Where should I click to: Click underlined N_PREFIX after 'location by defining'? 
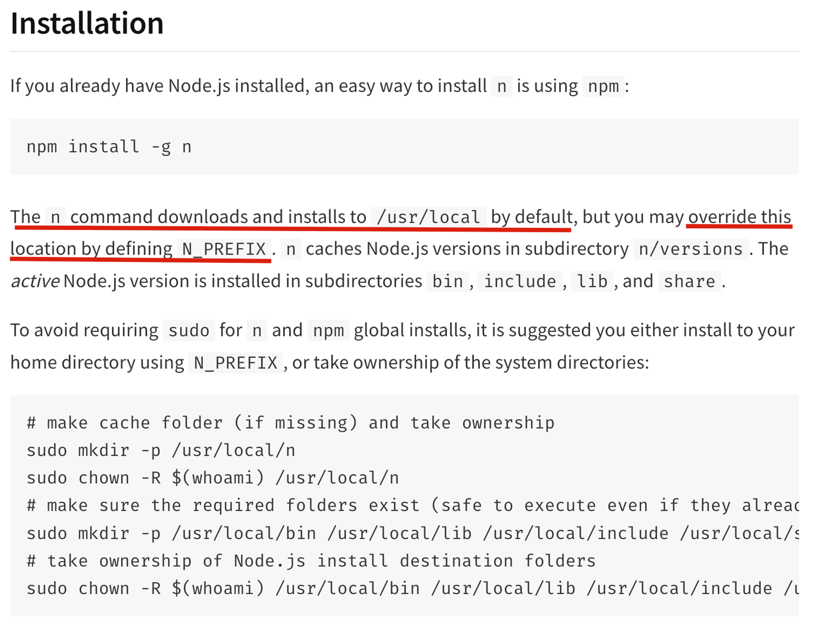point(224,249)
